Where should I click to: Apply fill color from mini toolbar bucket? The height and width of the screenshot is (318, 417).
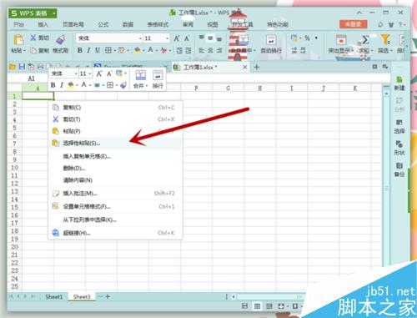click(70, 85)
